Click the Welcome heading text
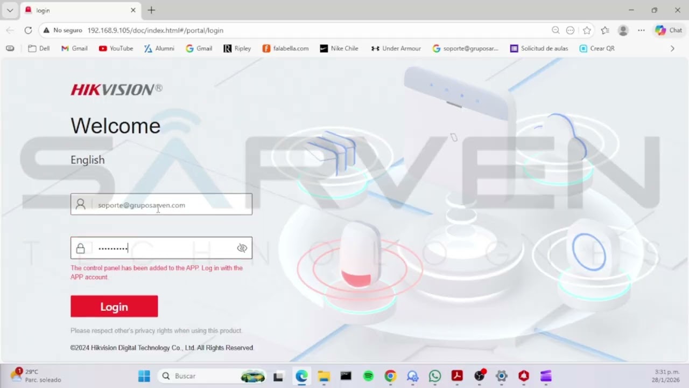The height and width of the screenshot is (388, 689). tap(116, 126)
